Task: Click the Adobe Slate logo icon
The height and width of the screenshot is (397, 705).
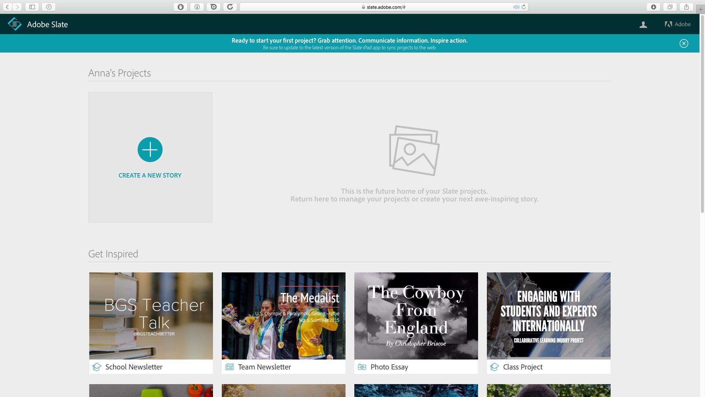Action: pyautogui.click(x=15, y=24)
